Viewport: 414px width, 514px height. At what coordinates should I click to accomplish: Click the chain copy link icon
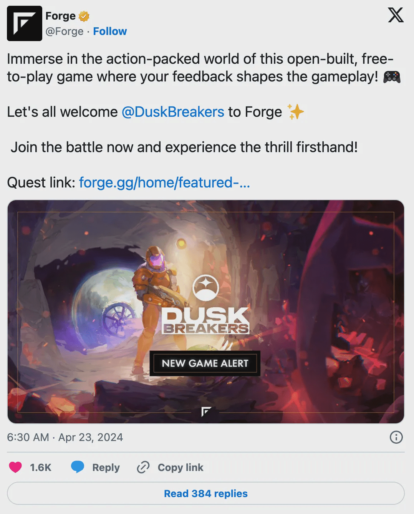pos(143,467)
